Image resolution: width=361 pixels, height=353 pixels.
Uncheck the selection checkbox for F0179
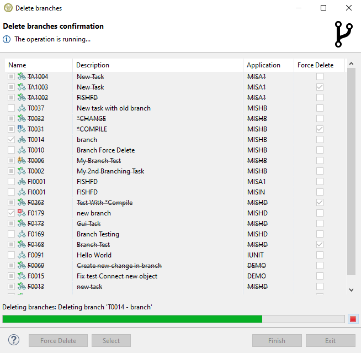click(12, 213)
